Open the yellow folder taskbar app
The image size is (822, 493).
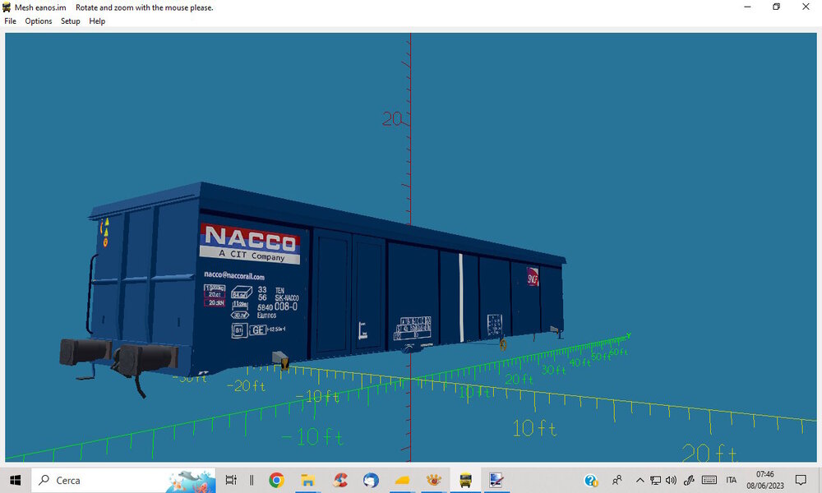402,480
